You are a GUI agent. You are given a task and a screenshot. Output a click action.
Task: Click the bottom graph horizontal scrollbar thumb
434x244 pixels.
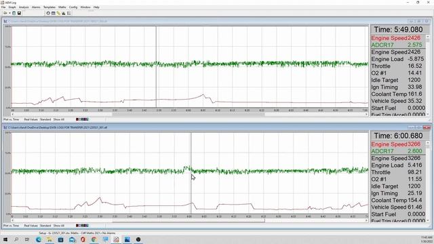coord(189,220)
